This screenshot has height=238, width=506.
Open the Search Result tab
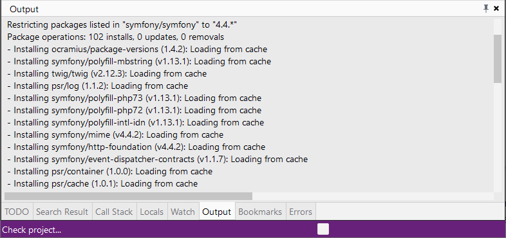[62, 212]
